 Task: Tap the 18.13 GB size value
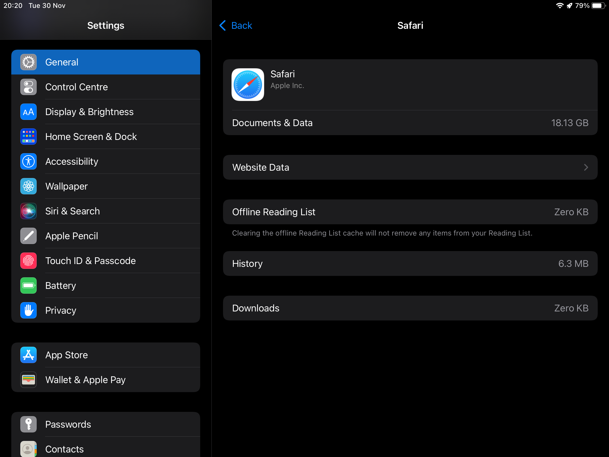point(570,123)
